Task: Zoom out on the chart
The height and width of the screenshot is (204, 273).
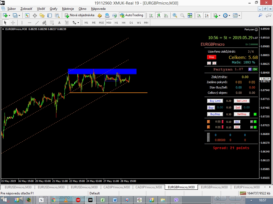Action: (x=182, y=15)
